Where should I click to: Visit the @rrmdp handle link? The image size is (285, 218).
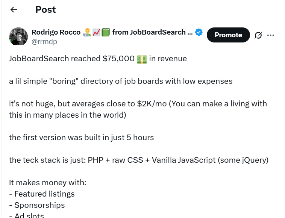pyautogui.click(x=44, y=42)
